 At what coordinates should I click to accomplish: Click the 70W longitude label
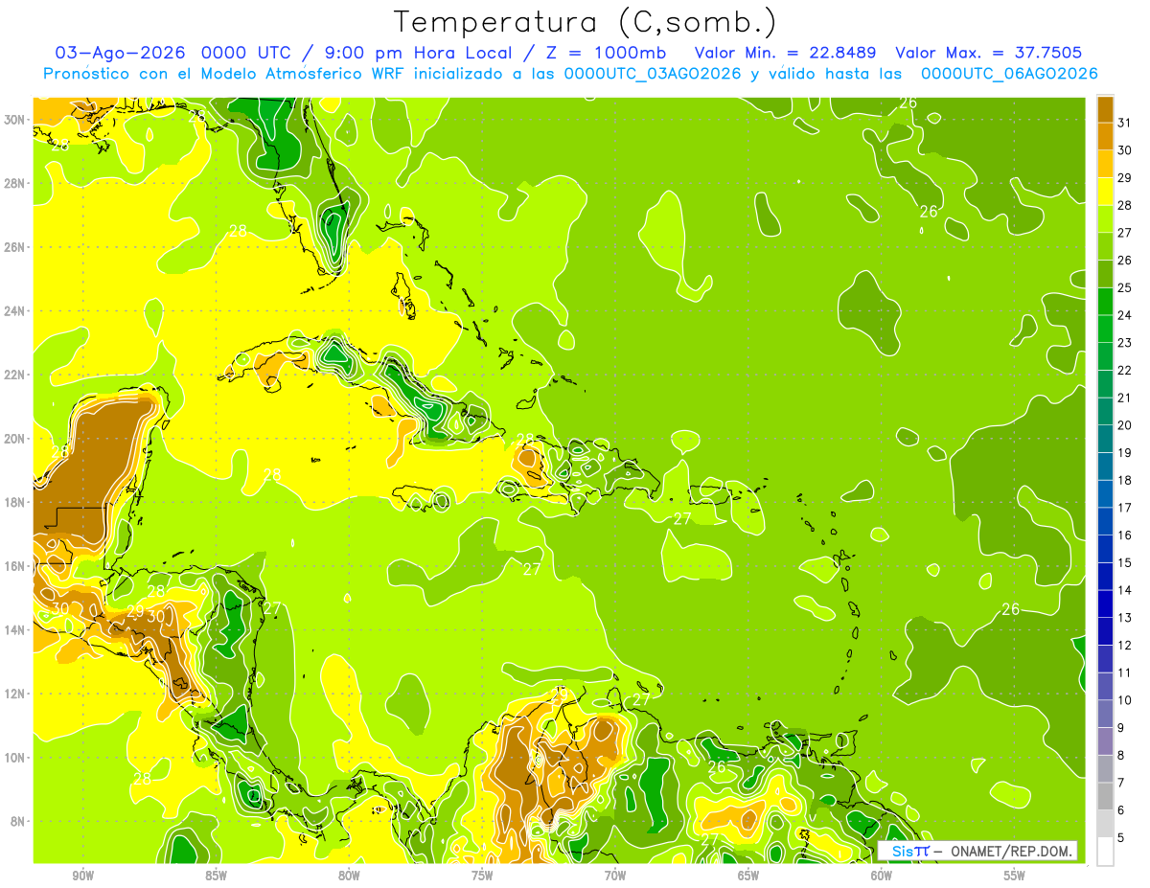615,876
